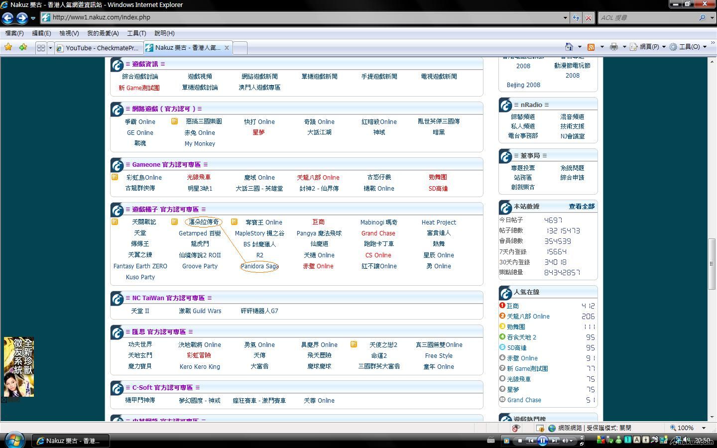The height and width of the screenshot is (448, 717).
Task: Expand the RSS feeds dropdown arrow
Action: [602, 47]
